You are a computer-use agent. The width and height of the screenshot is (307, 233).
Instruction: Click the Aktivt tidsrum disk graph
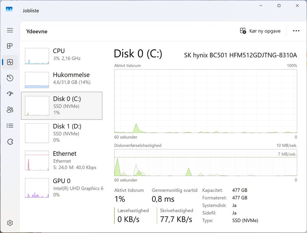206,101
